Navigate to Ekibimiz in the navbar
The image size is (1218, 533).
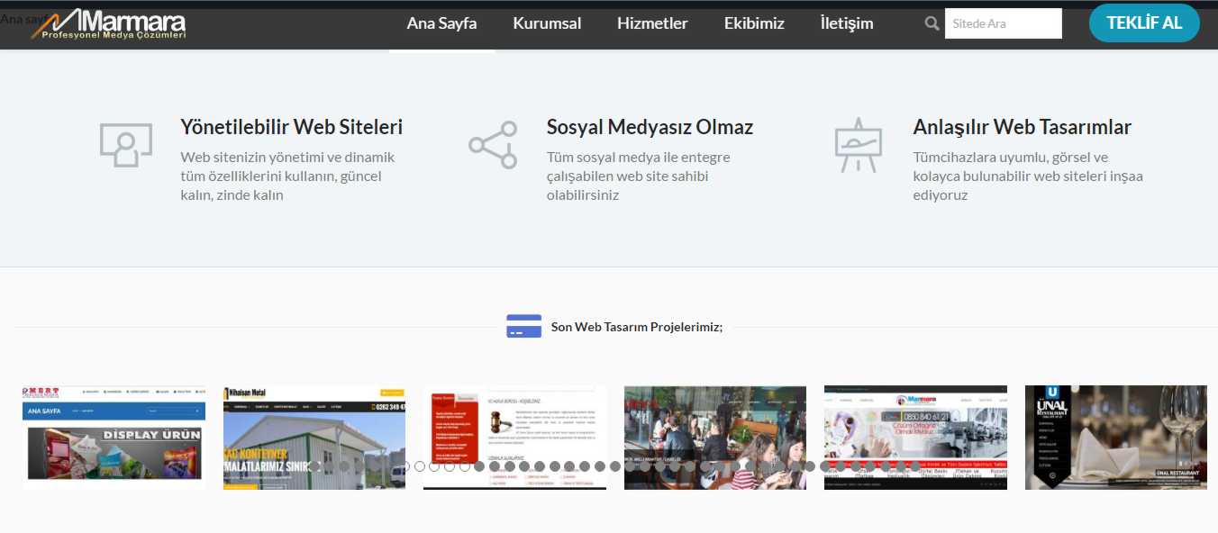point(754,23)
